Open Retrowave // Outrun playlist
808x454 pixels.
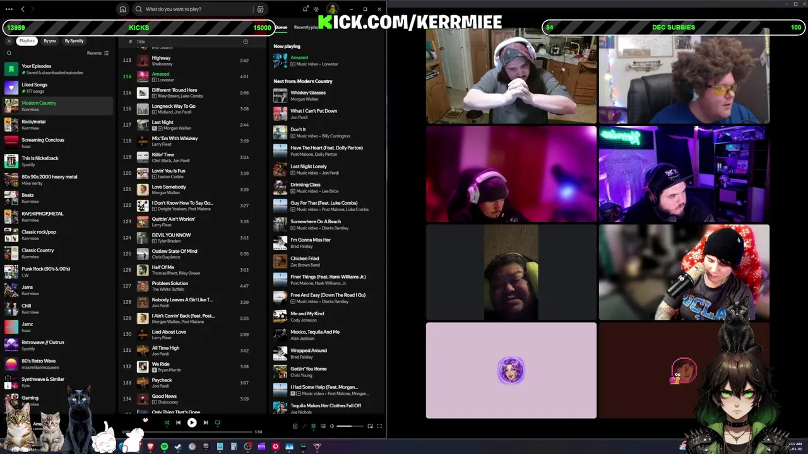[x=58, y=346]
